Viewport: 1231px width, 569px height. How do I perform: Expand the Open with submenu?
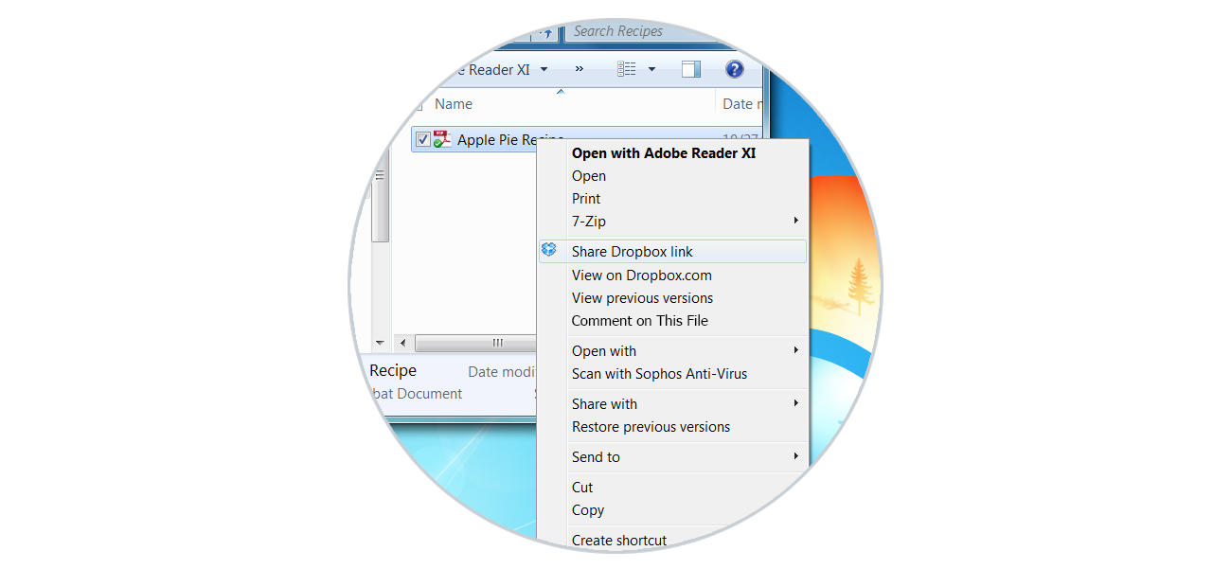pos(672,351)
